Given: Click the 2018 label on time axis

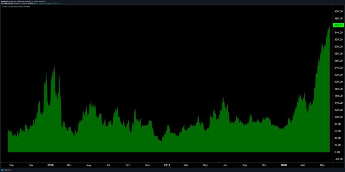Looking at the screenshot, I should click(x=51, y=165).
